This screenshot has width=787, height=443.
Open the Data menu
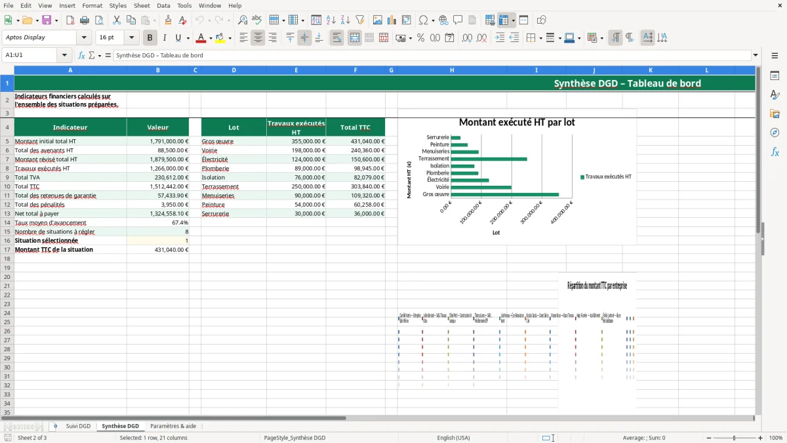[163, 5]
